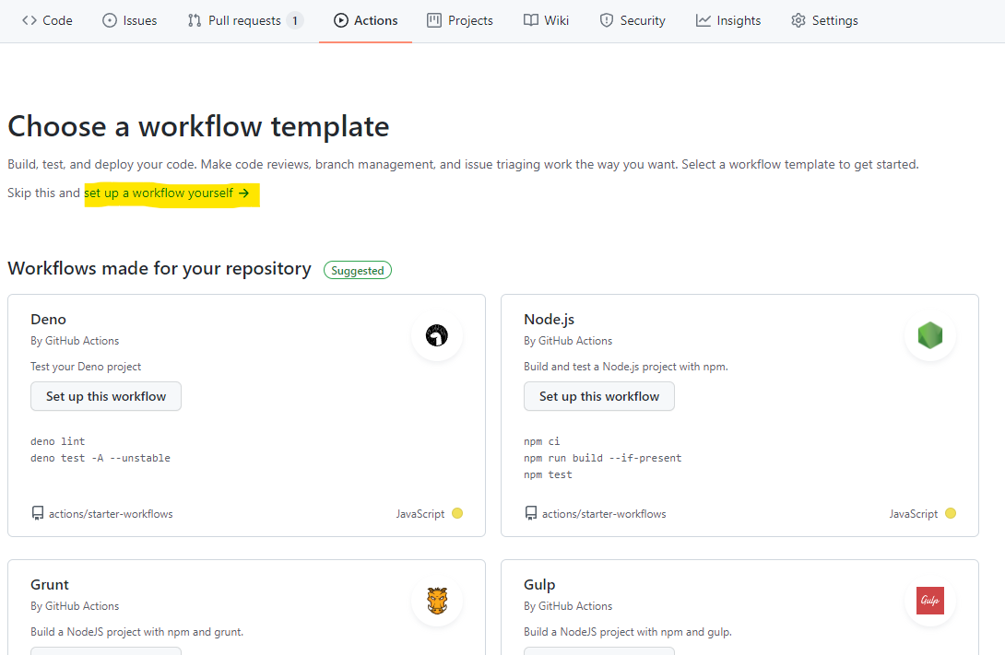Open the Code tab

(47, 20)
